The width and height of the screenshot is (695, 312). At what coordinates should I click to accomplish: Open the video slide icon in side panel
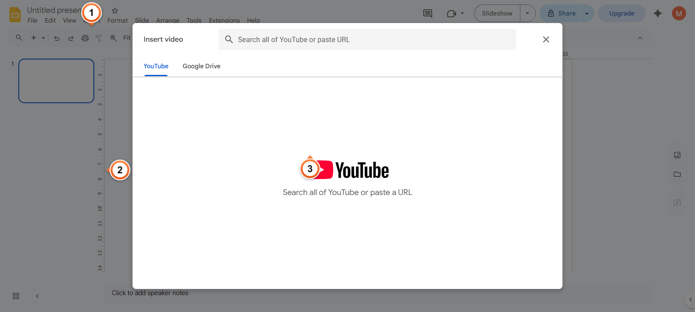click(677, 202)
